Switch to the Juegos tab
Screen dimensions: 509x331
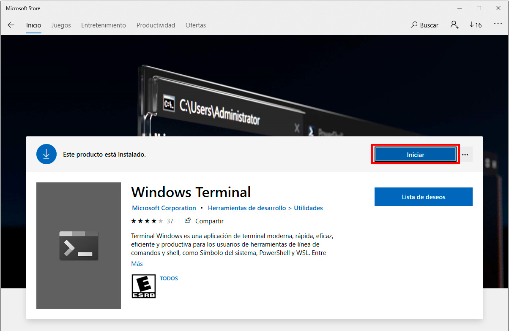[x=61, y=25]
